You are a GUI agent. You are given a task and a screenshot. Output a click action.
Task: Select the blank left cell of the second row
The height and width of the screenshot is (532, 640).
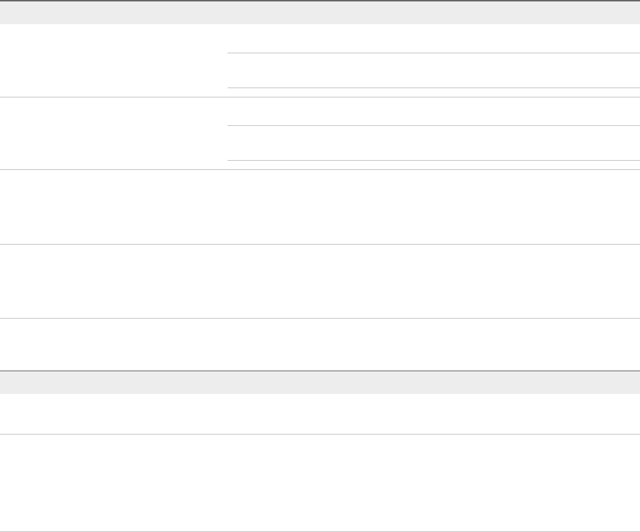pos(114,133)
